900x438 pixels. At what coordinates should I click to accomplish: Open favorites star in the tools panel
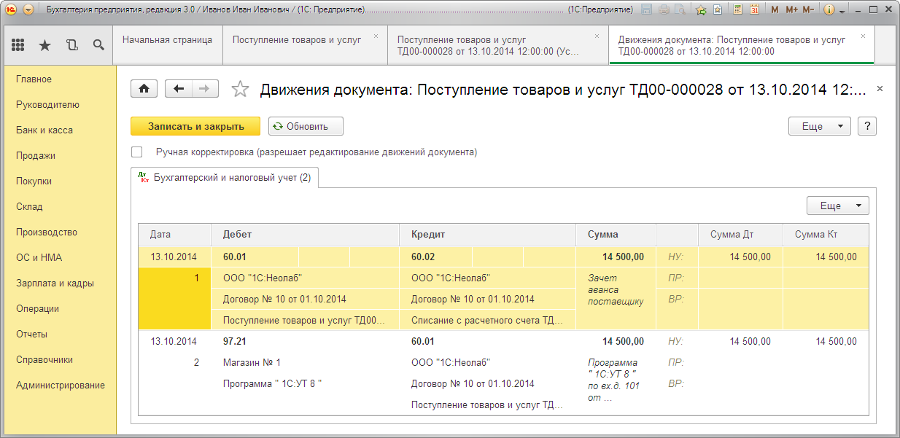45,45
